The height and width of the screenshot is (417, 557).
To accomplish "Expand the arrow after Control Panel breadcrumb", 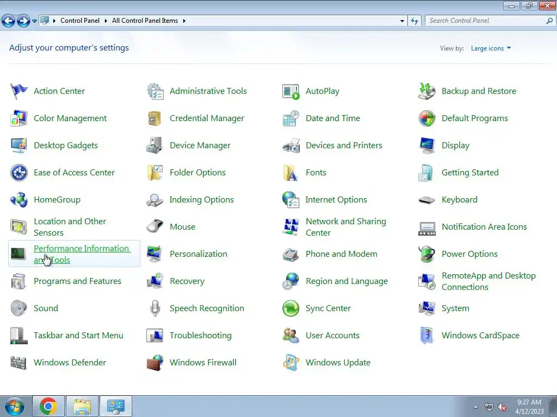I will pyautogui.click(x=106, y=21).
